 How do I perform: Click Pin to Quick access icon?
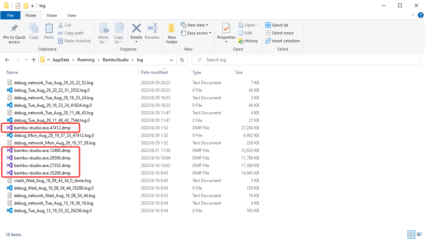pos(14,28)
